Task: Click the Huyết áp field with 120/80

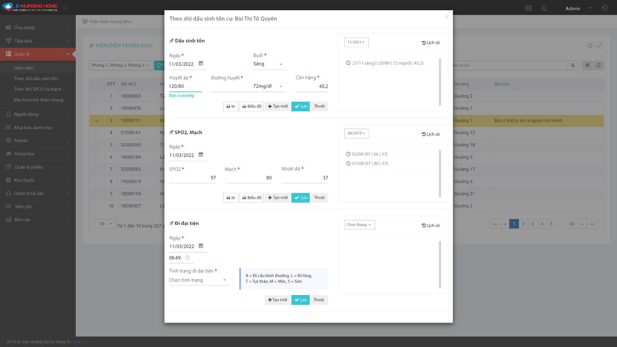Action: click(x=185, y=86)
